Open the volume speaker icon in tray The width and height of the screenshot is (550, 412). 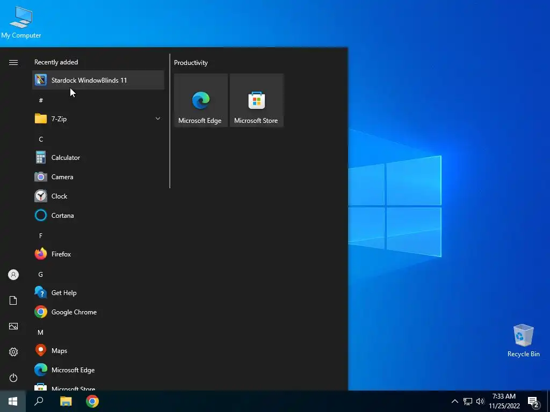480,401
